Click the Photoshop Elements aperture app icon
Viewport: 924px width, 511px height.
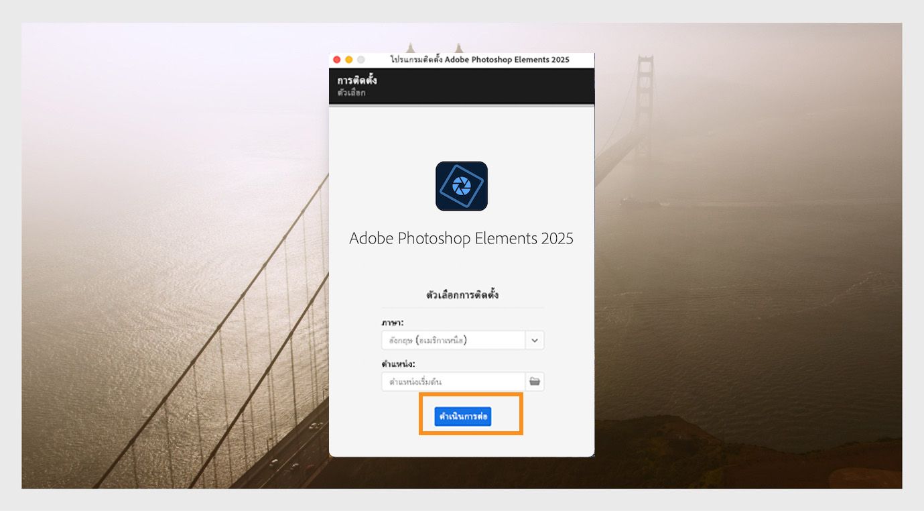click(x=462, y=186)
